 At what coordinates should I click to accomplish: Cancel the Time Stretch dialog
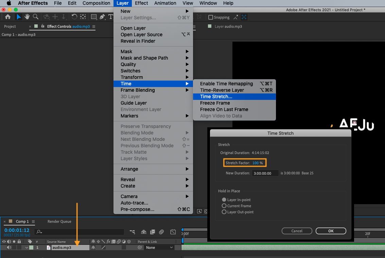(x=297, y=231)
